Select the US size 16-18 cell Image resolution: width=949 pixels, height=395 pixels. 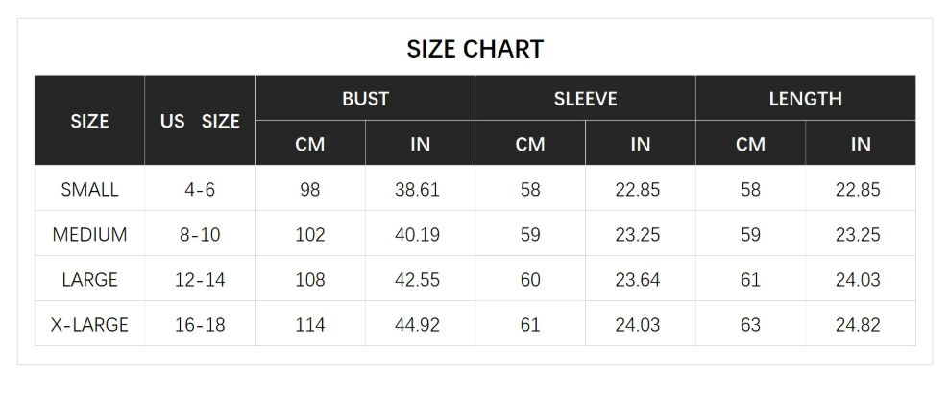[x=200, y=325]
